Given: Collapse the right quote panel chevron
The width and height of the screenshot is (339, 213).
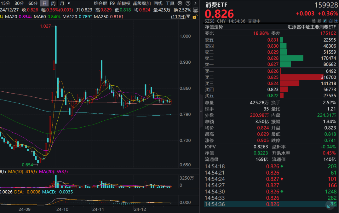Looking at the screenshot, I should 202,111.
